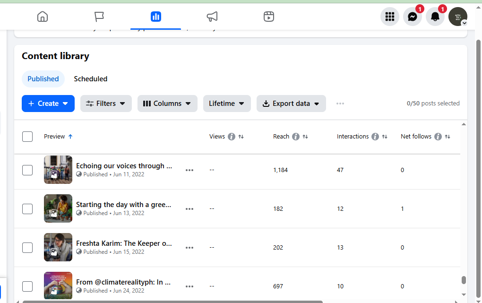Expand the Filters dropdown
The image size is (482, 303).
tap(106, 104)
